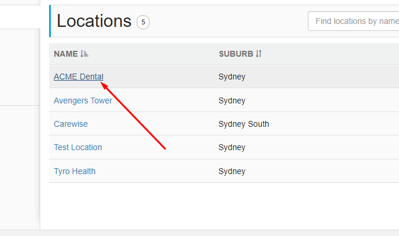Sort table by the SUBURB column label
Viewport: 399px width, 236px height.
click(x=236, y=54)
